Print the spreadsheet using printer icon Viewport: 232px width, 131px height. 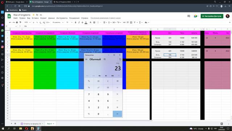[x=17, y=23]
